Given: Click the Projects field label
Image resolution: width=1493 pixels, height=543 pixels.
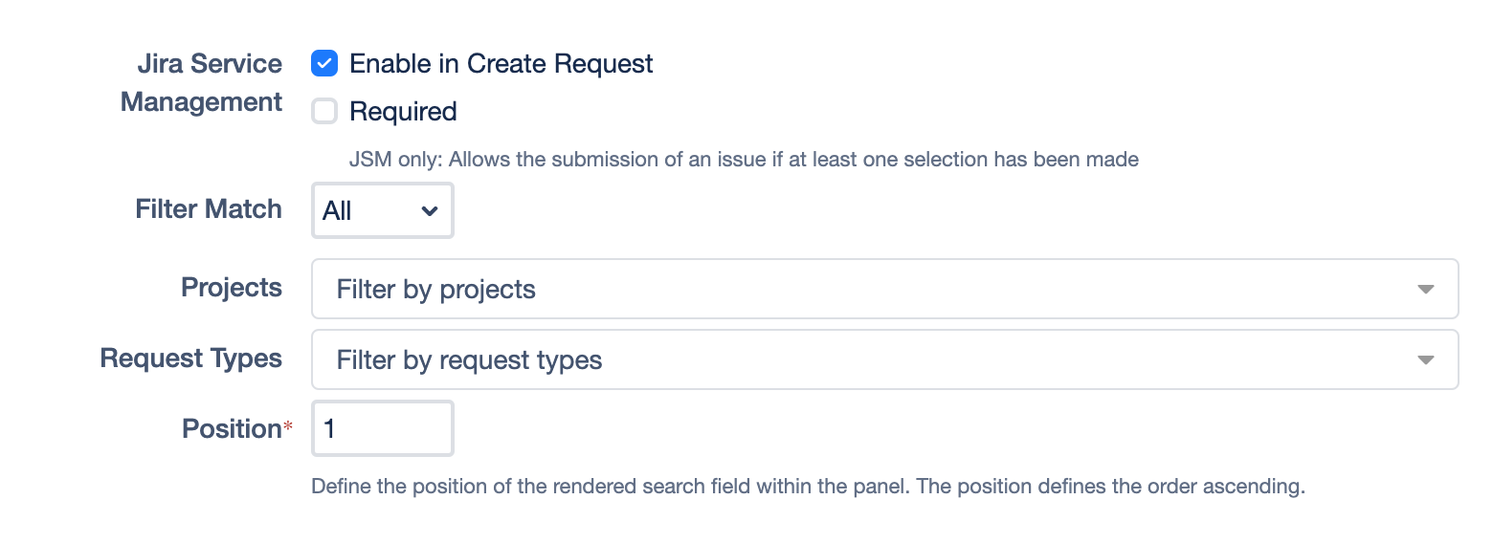Looking at the screenshot, I should 232,288.
